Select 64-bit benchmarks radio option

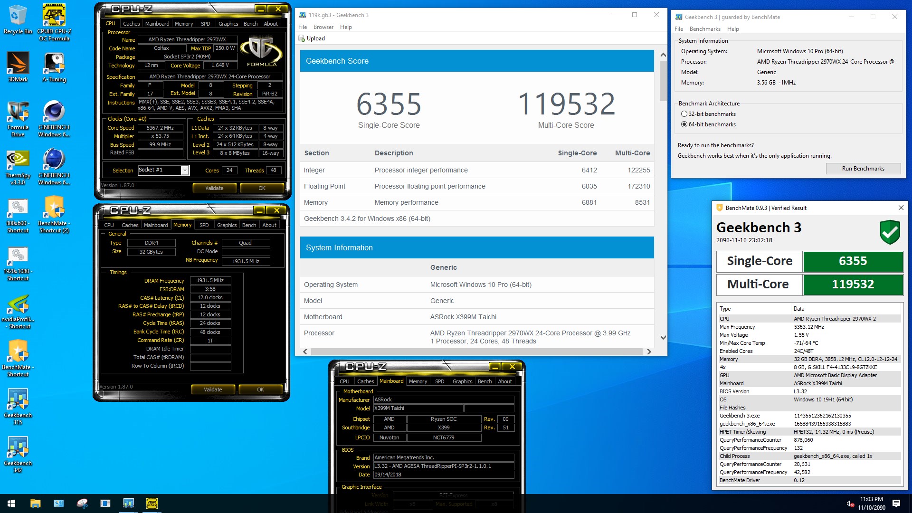click(x=684, y=124)
